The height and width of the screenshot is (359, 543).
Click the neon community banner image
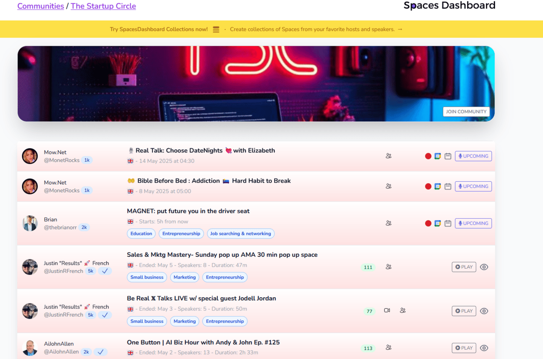[x=256, y=84]
